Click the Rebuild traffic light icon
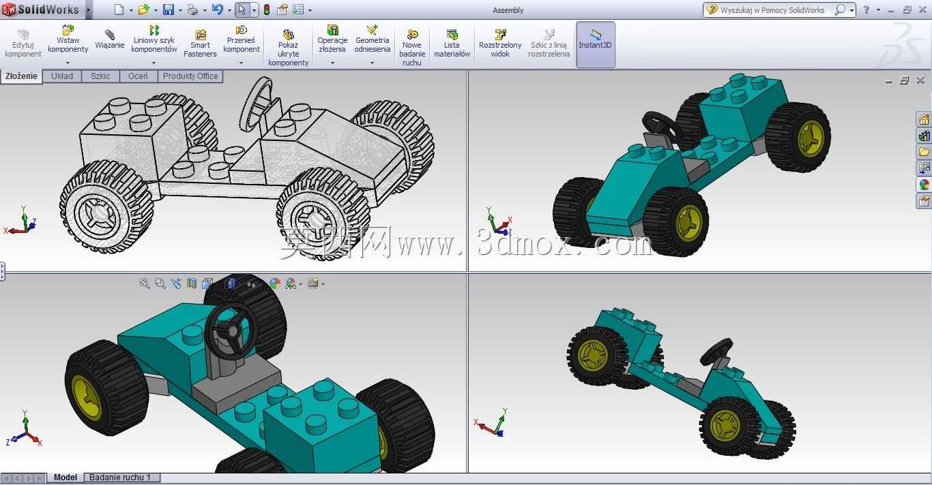Screen dimensions: 932x485 tap(266, 10)
